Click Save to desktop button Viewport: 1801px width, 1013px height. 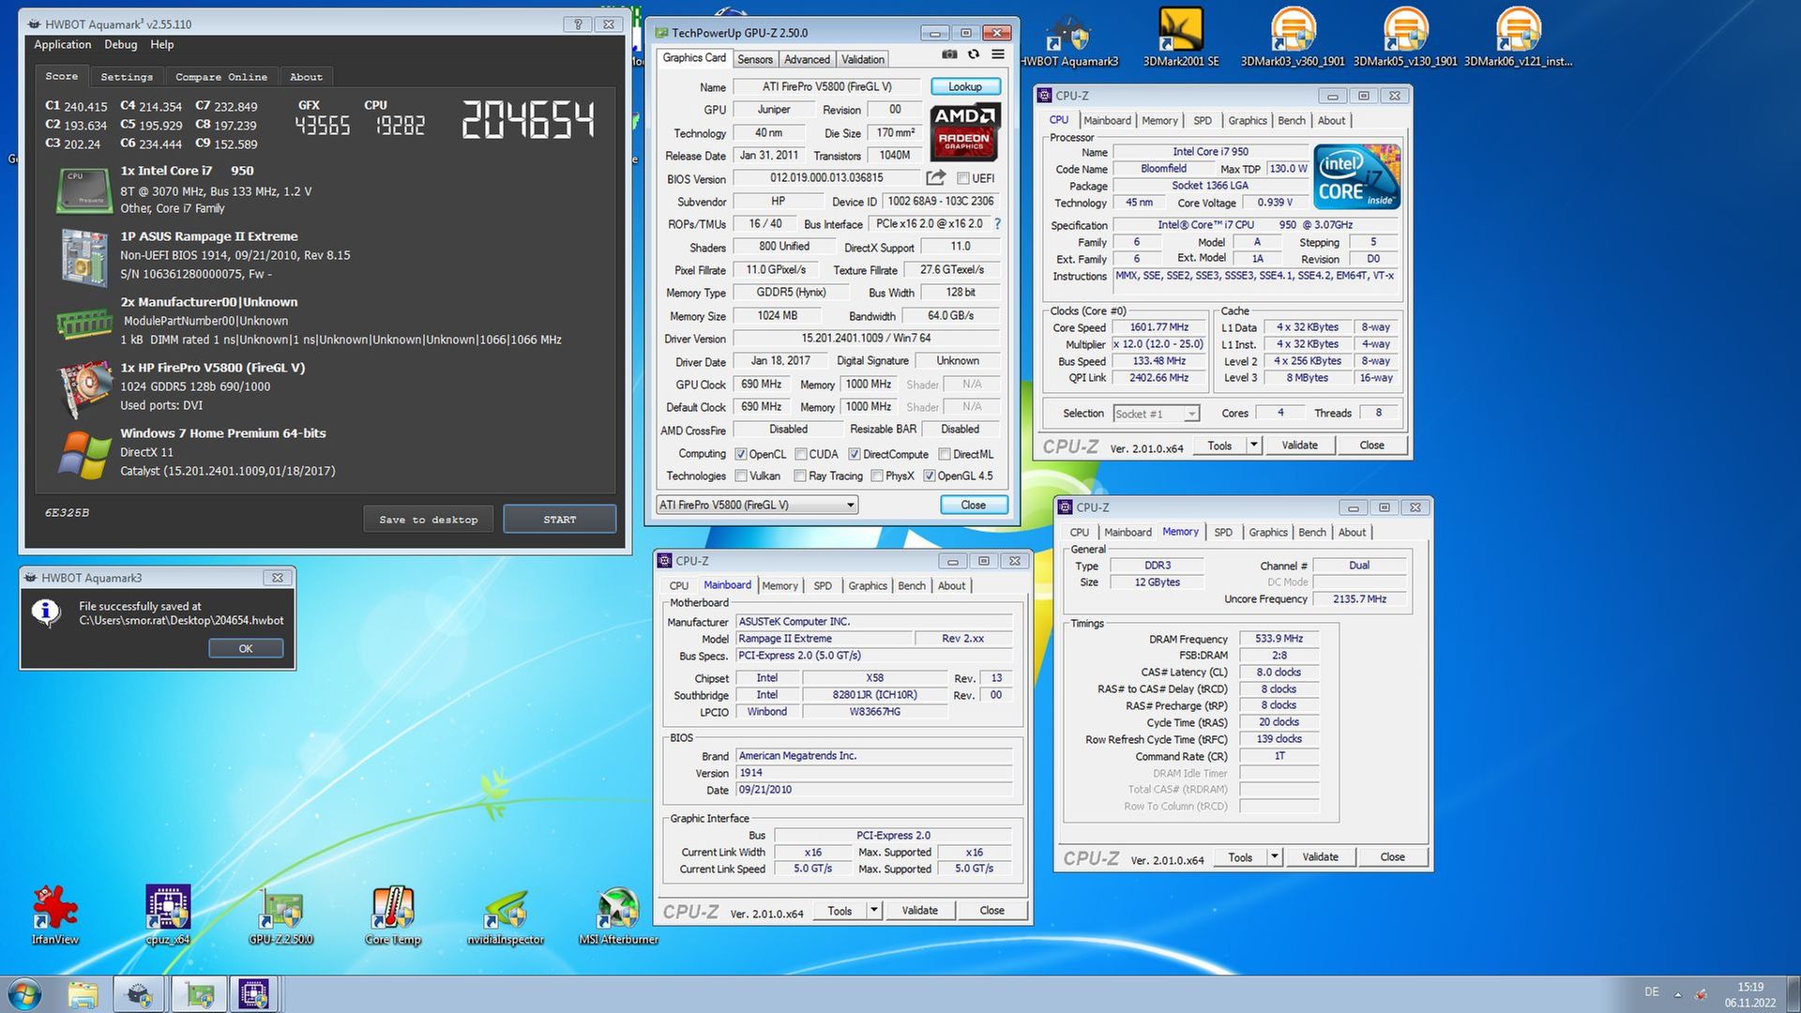click(429, 520)
